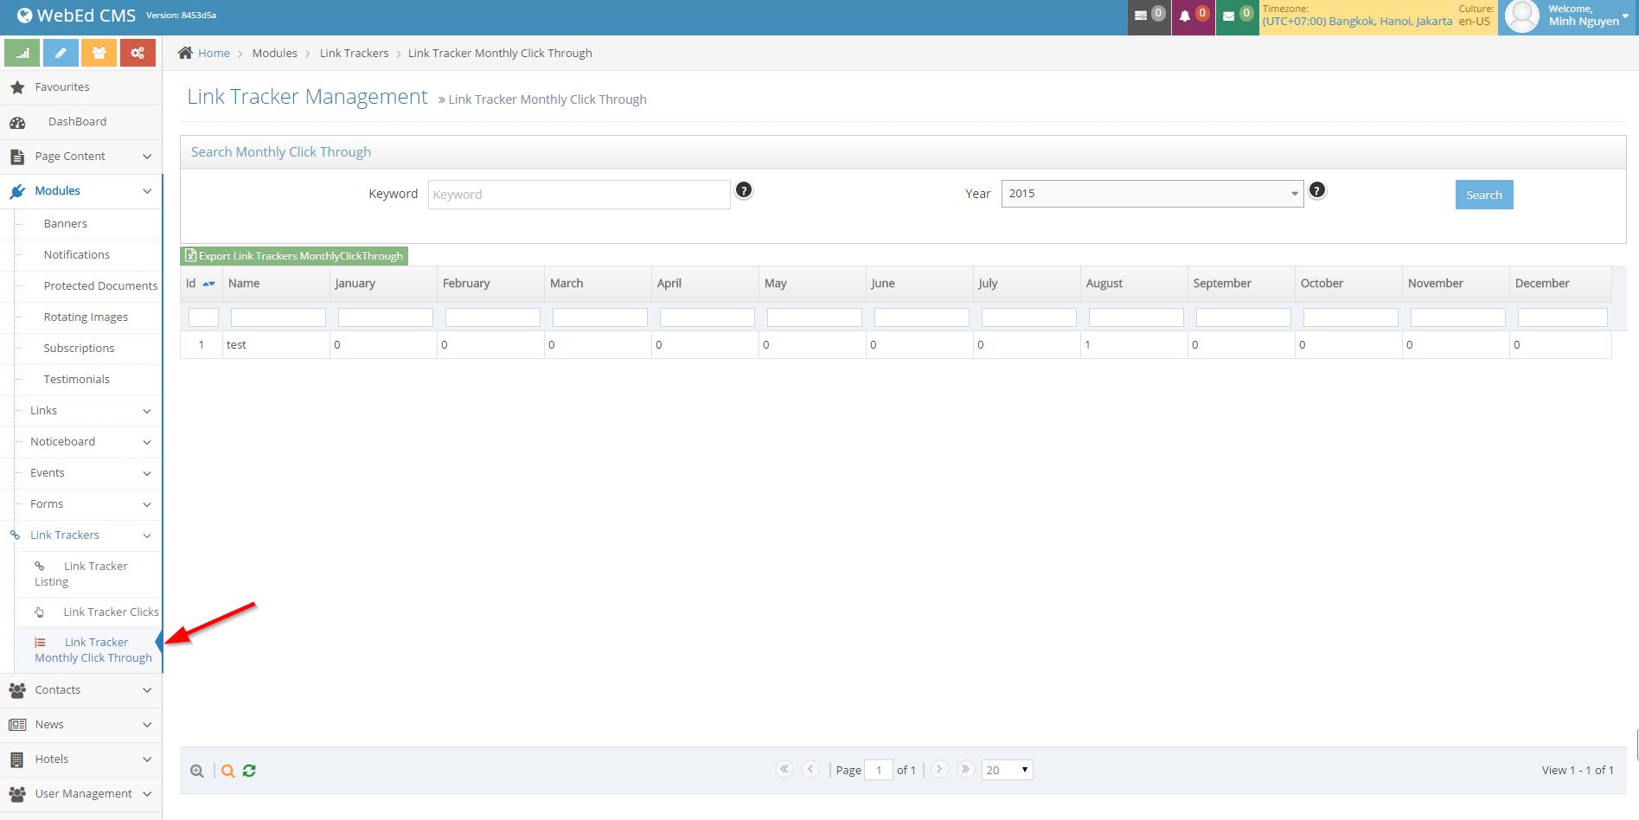
Task: Open the red gears settings icon
Action: click(x=138, y=53)
